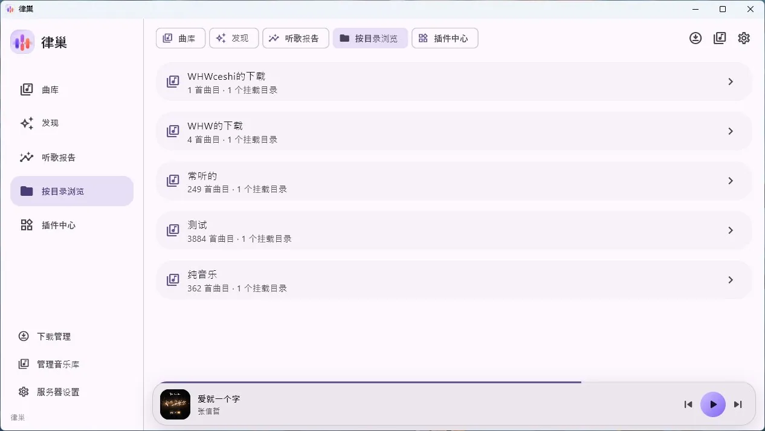Image resolution: width=765 pixels, height=431 pixels.
Task: Expand 常听的 with its chevron arrow
Action: point(731,181)
